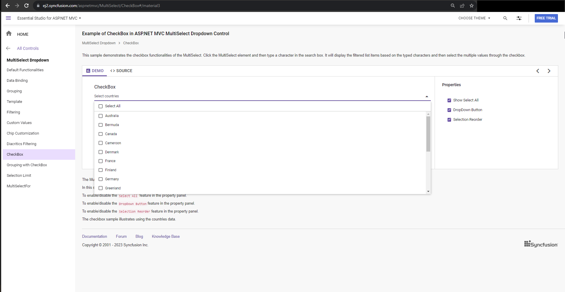Collapse the Select countries dropdown arrow
The width and height of the screenshot is (565, 292).
click(x=427, y=96)
